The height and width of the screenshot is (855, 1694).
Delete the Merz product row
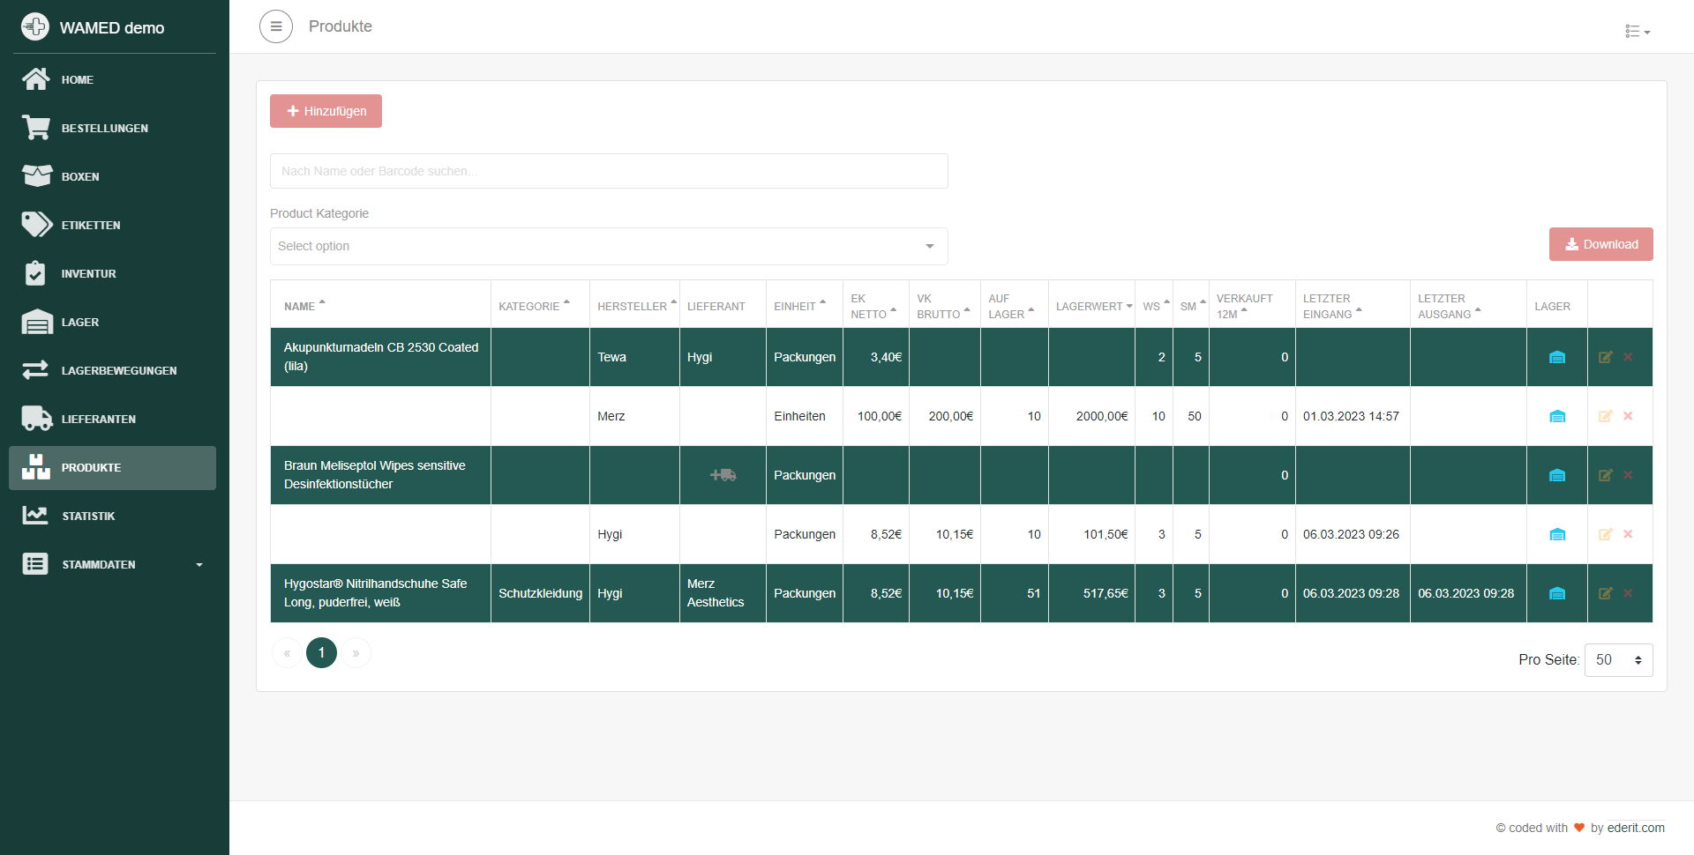1628,416
